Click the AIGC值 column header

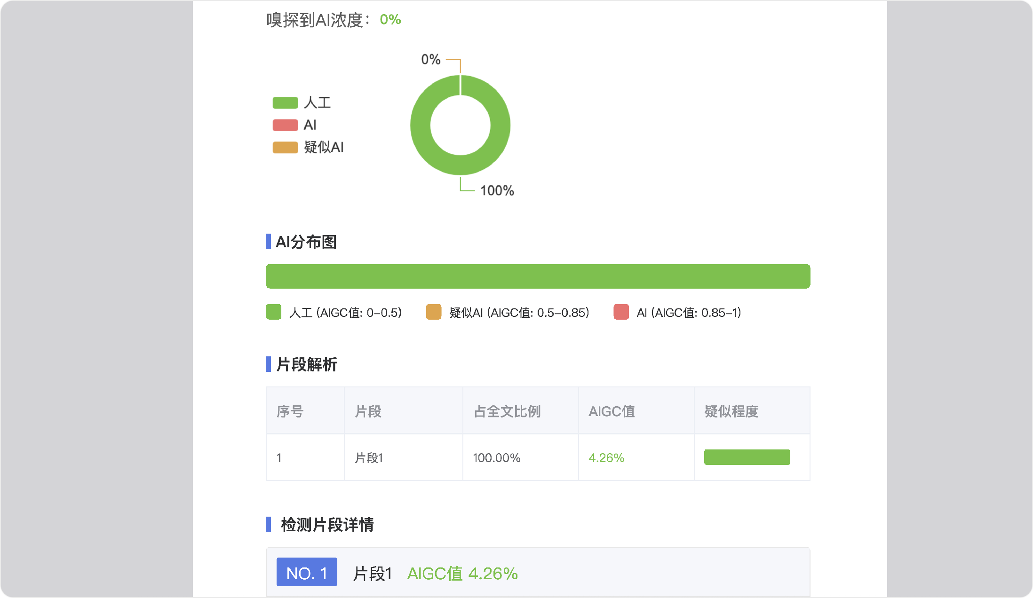(612, 411)
